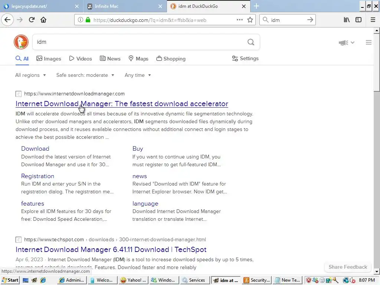The height and width of the screenshot is (285, 380).
Task: Click the forward navigation arrow
Action: click(x=20, y=20)
